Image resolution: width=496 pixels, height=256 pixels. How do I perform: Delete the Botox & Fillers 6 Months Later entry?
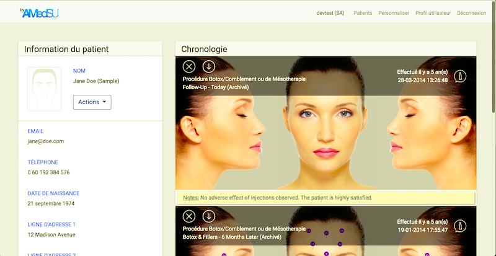click(189, 216)
